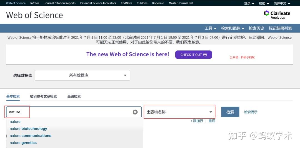The image size is (300, 148).
Task: Open the Master Journal List
Action: click(x=181, y=3)
